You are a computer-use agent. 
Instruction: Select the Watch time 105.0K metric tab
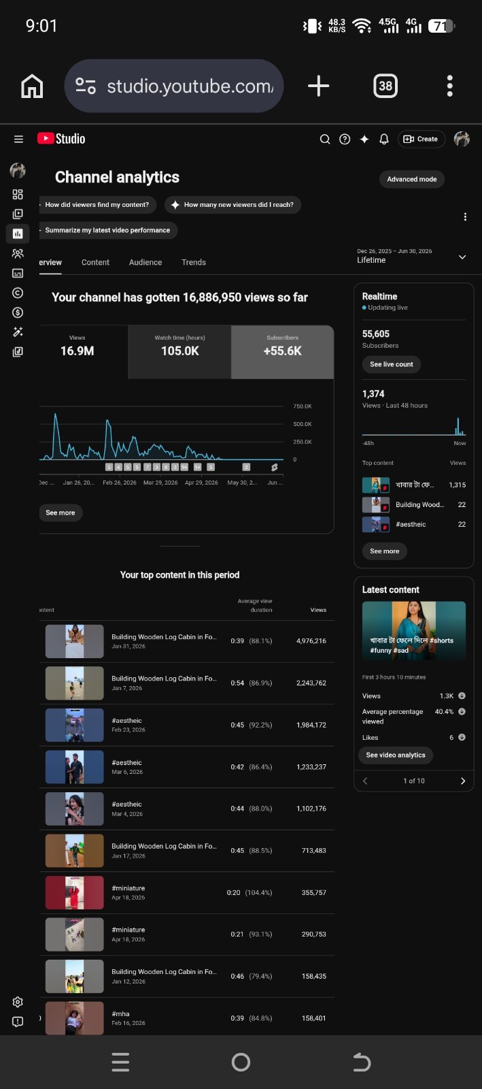(179, 351)
